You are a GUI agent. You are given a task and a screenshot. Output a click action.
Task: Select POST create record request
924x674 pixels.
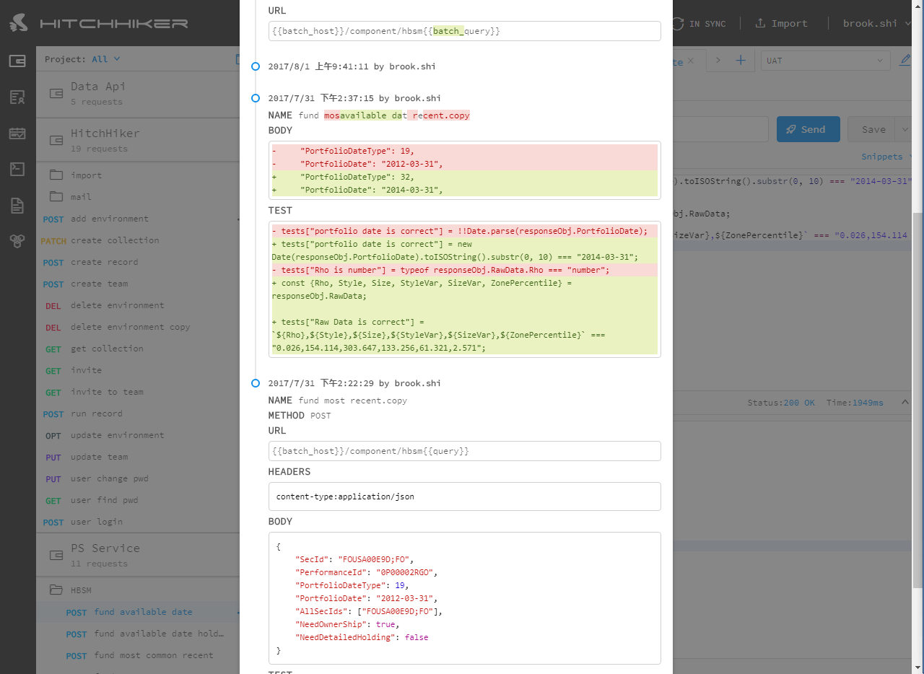coord(137,262)
